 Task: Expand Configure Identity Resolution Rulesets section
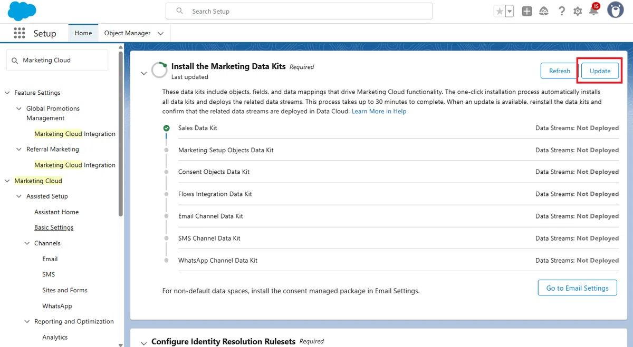tap(143, 343)
